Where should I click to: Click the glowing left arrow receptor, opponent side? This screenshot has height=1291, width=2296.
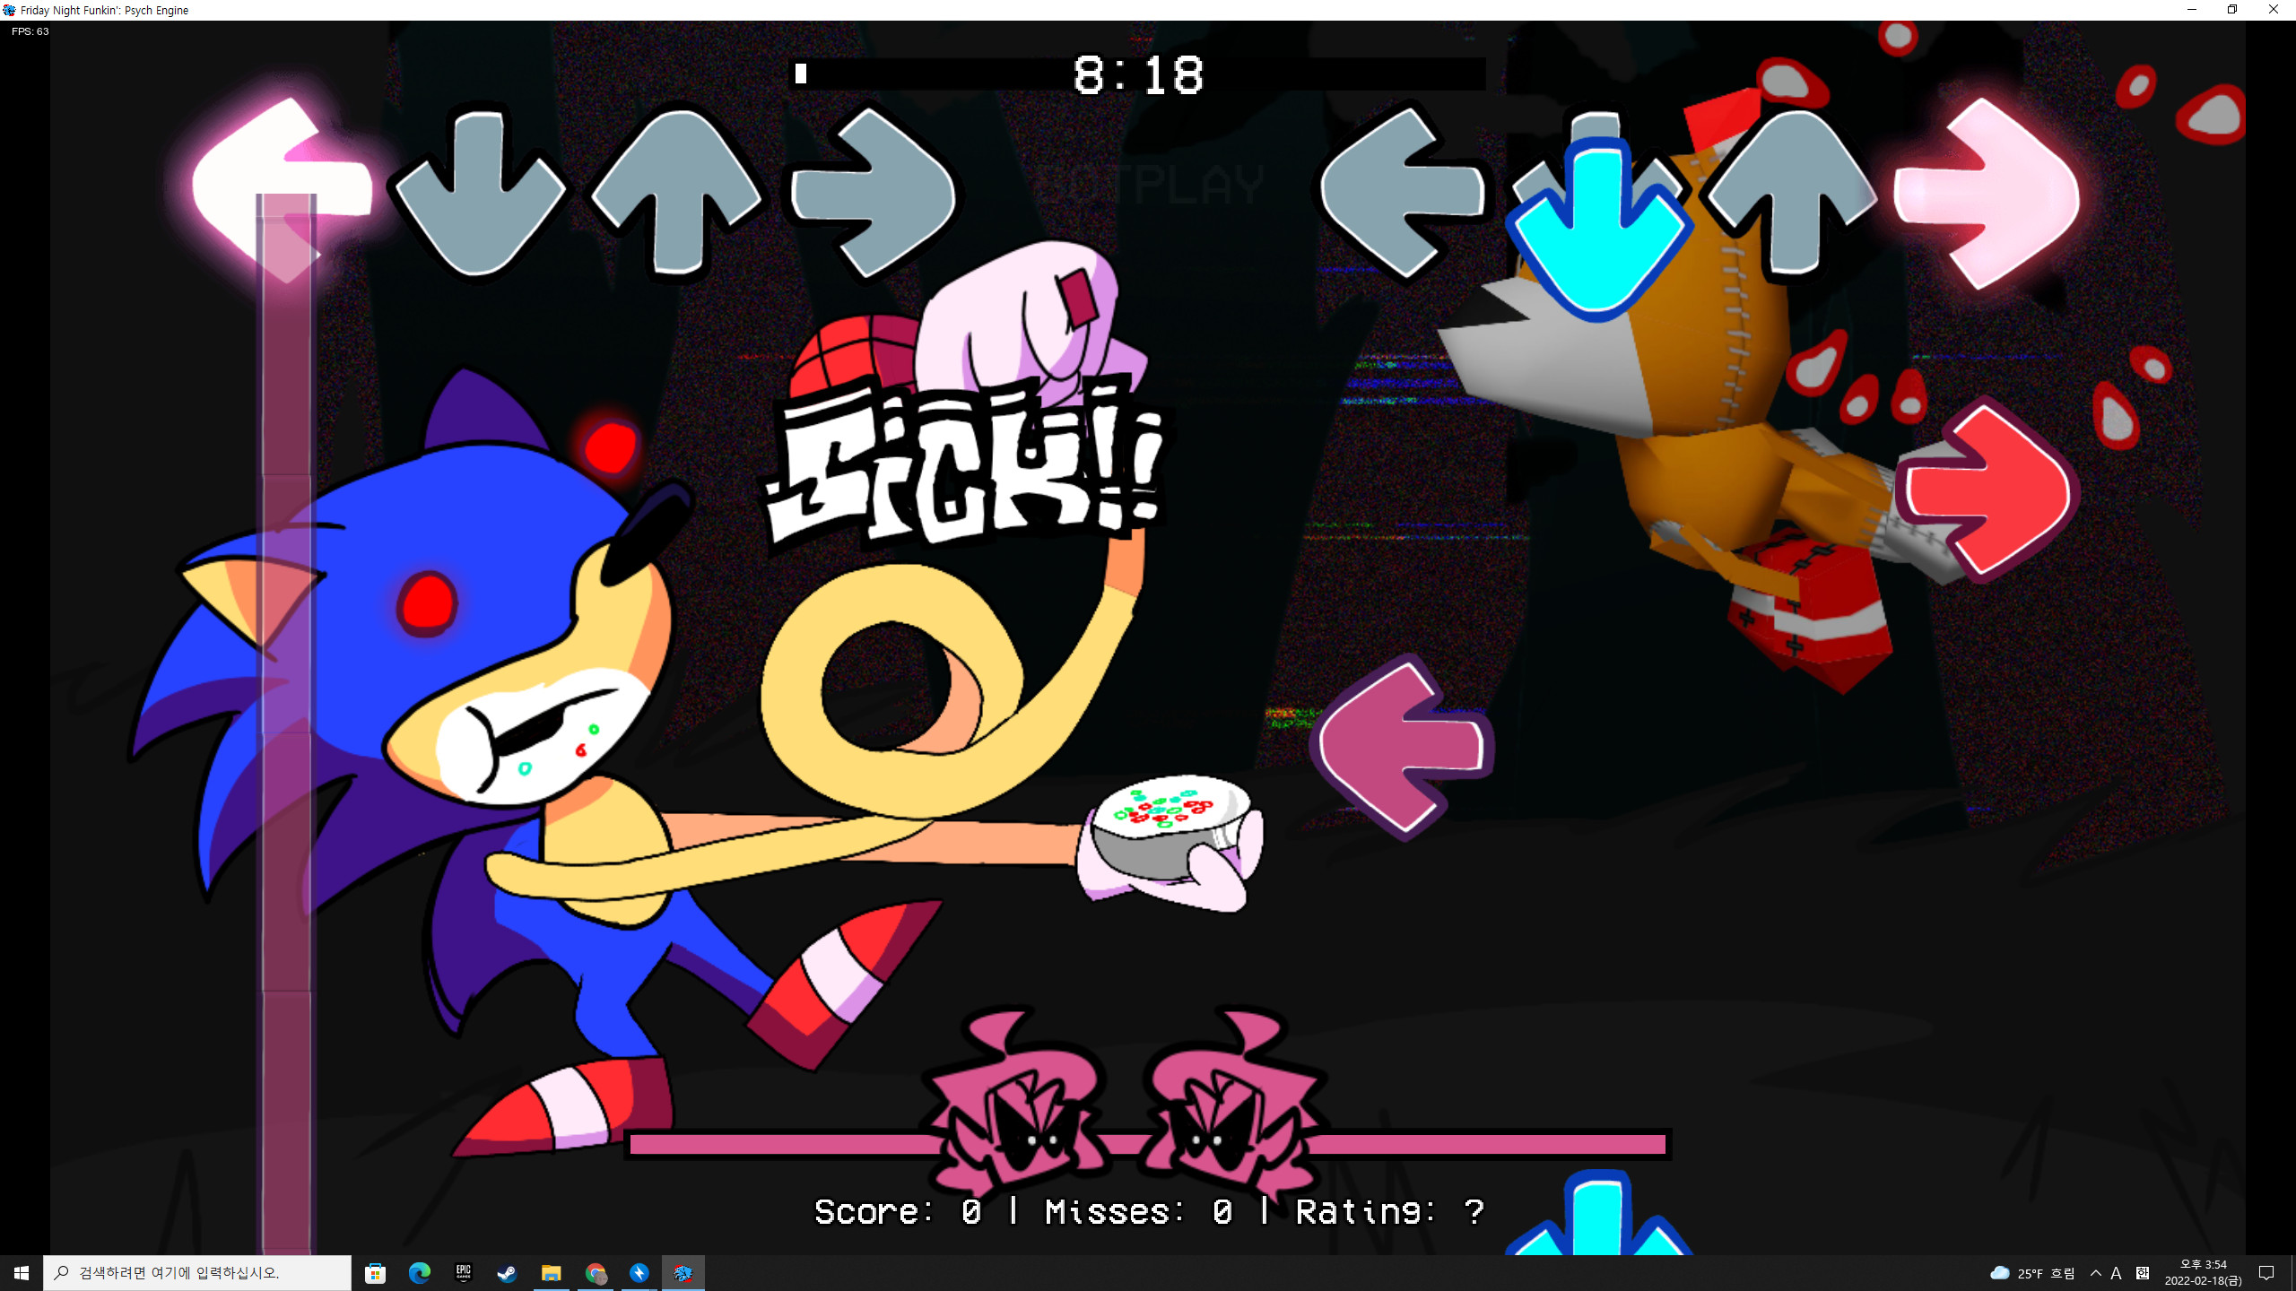pyautogui.click(x=283, y=191)
